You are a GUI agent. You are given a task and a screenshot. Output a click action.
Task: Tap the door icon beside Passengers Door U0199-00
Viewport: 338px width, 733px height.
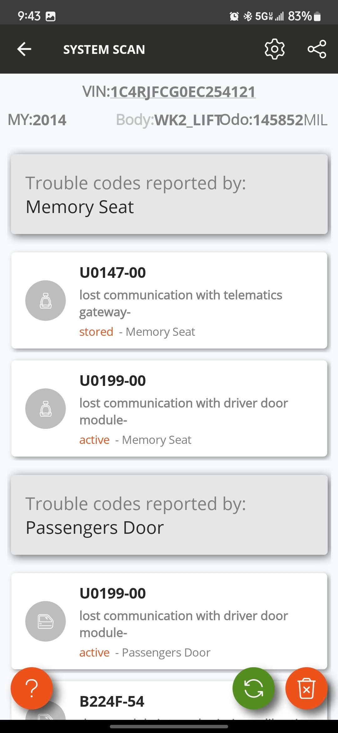[x=46, y=621]
